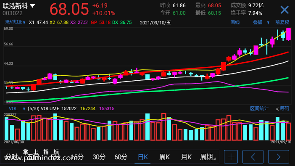Click the yellow volume average 167244

[88, 108]
